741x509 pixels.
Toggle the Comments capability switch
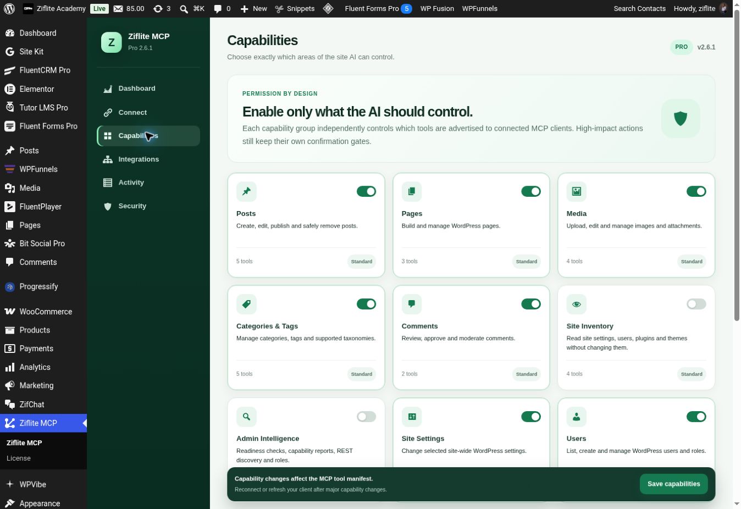(531, 304)
